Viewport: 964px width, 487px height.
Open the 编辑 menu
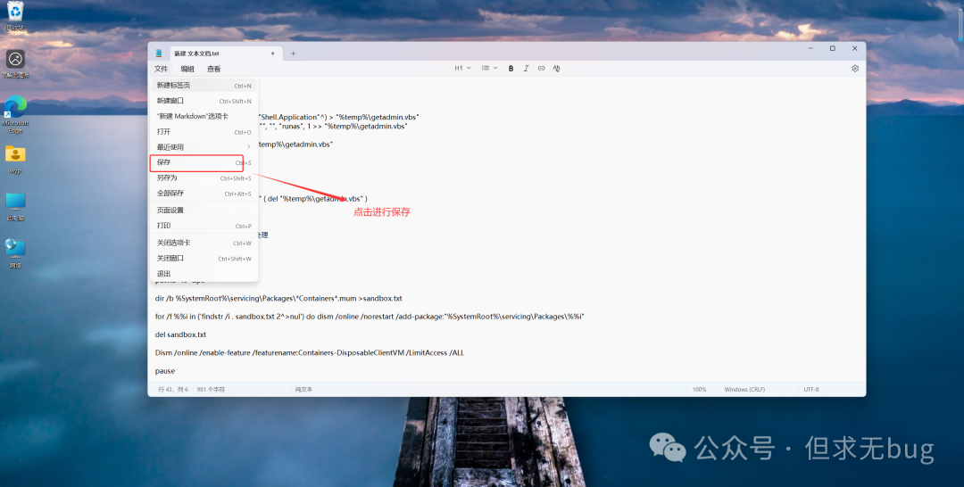tap(187, 69)
